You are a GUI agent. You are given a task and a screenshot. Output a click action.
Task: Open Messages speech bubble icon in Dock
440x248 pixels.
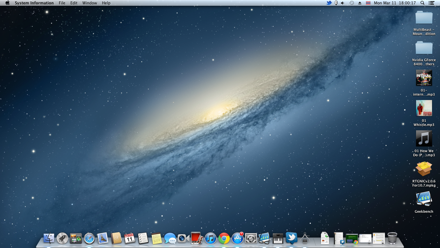(x=170, y=238)
